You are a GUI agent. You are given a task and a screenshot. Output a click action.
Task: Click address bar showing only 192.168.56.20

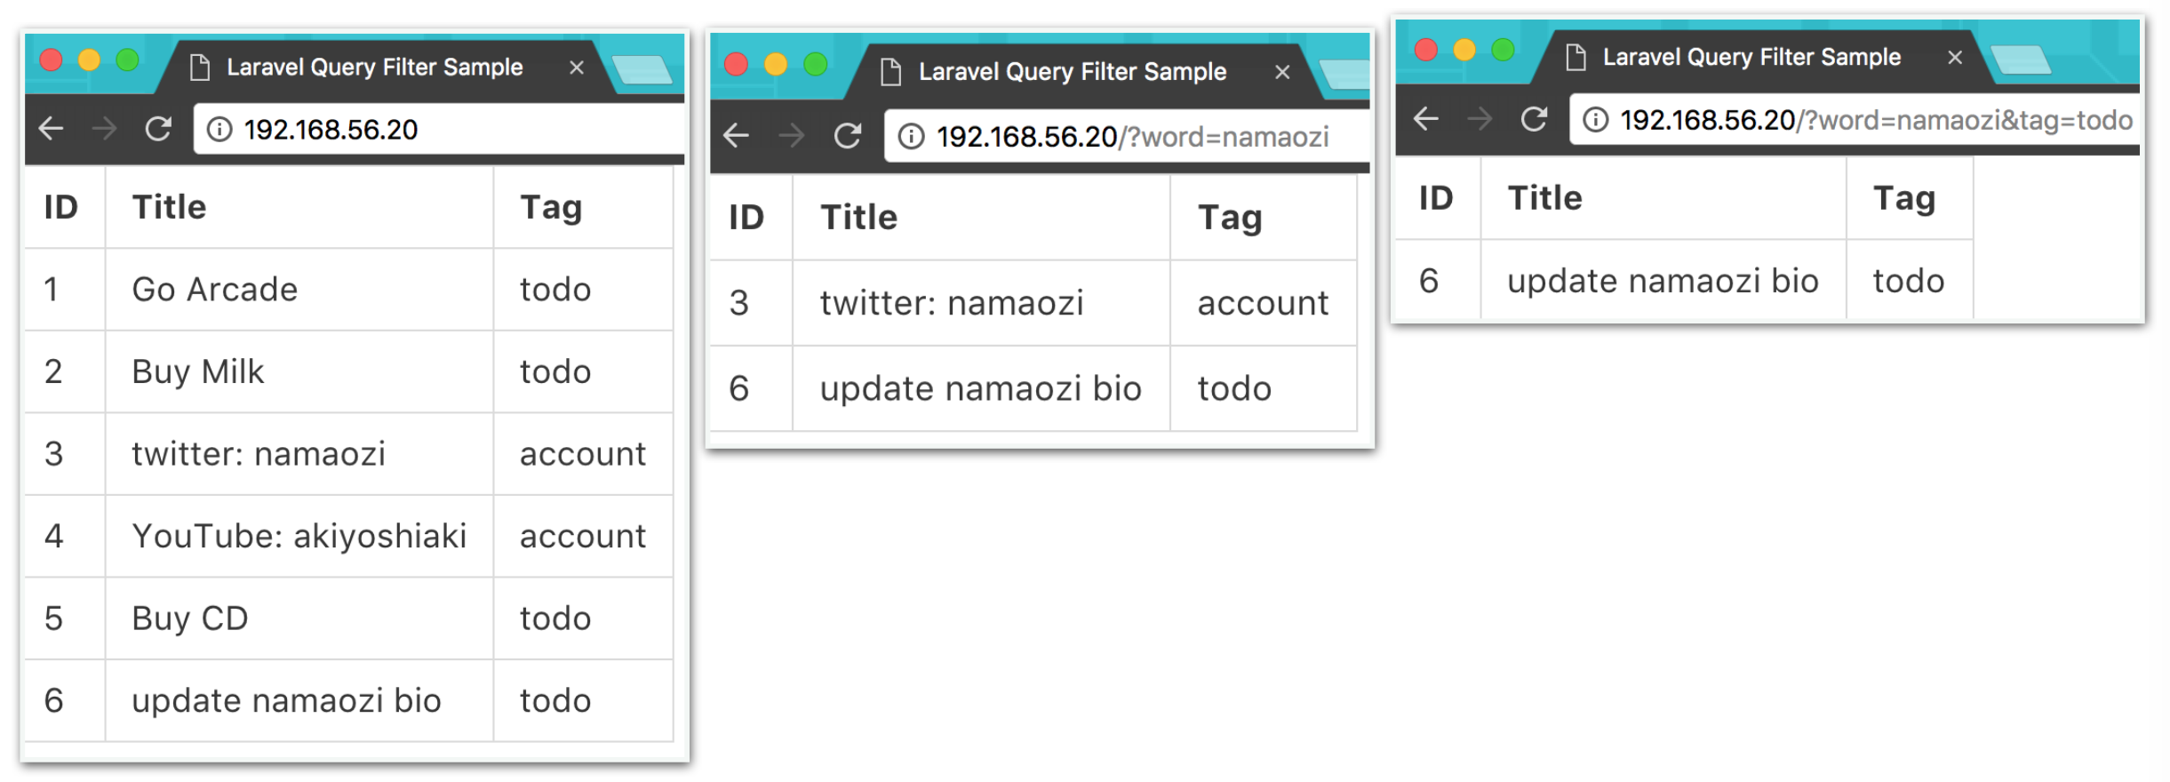(x=444, y=130)
